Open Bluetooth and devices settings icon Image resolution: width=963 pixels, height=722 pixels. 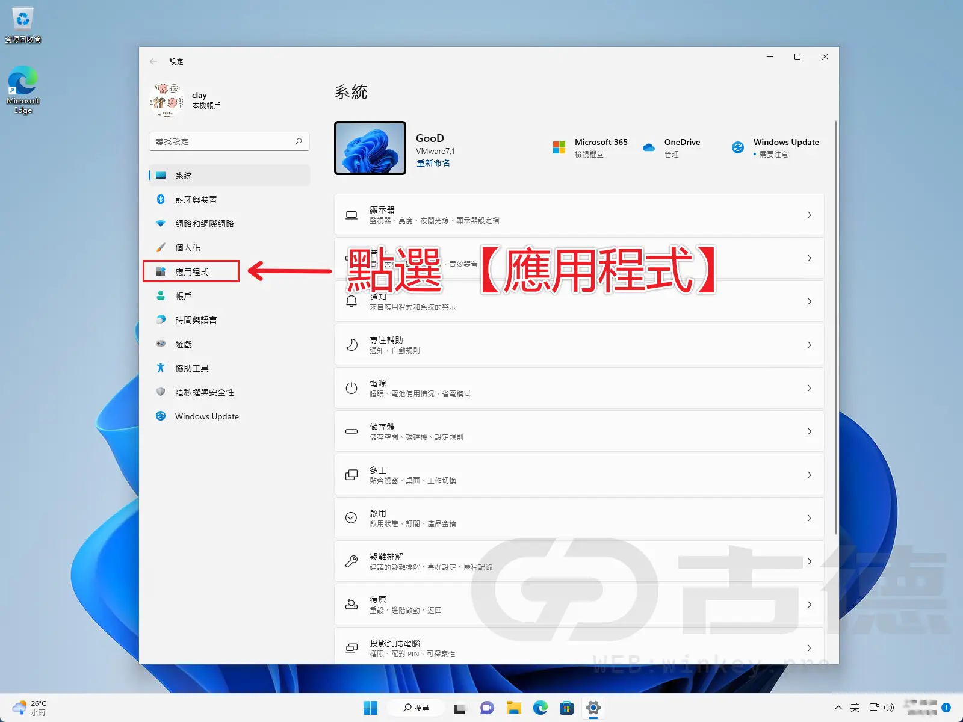tap(161, 199)
